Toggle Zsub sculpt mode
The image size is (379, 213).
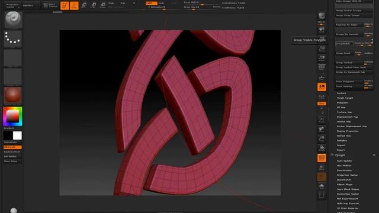click(x=161, y=3)
